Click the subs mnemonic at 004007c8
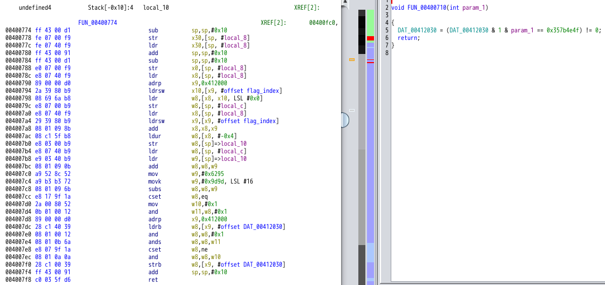The image size is (605, 285). click(x=155, y=189)
